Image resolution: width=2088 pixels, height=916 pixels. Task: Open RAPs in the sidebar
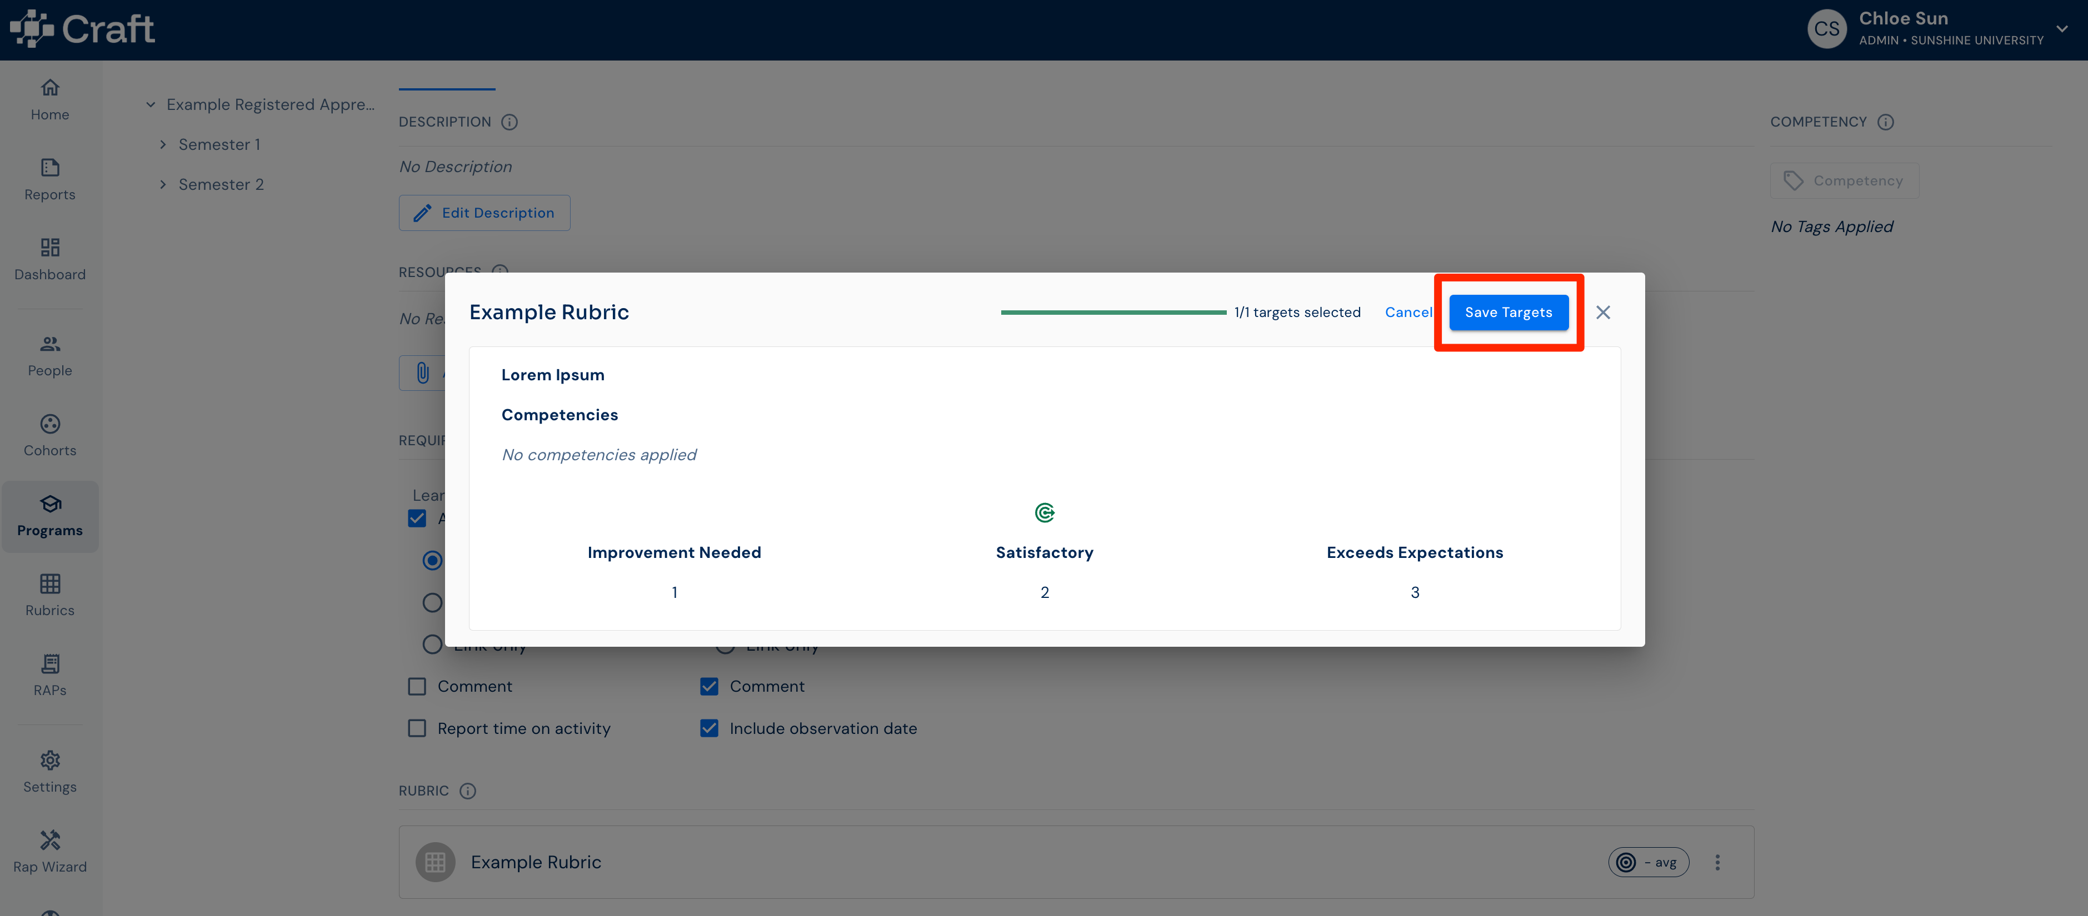[49, 676]
